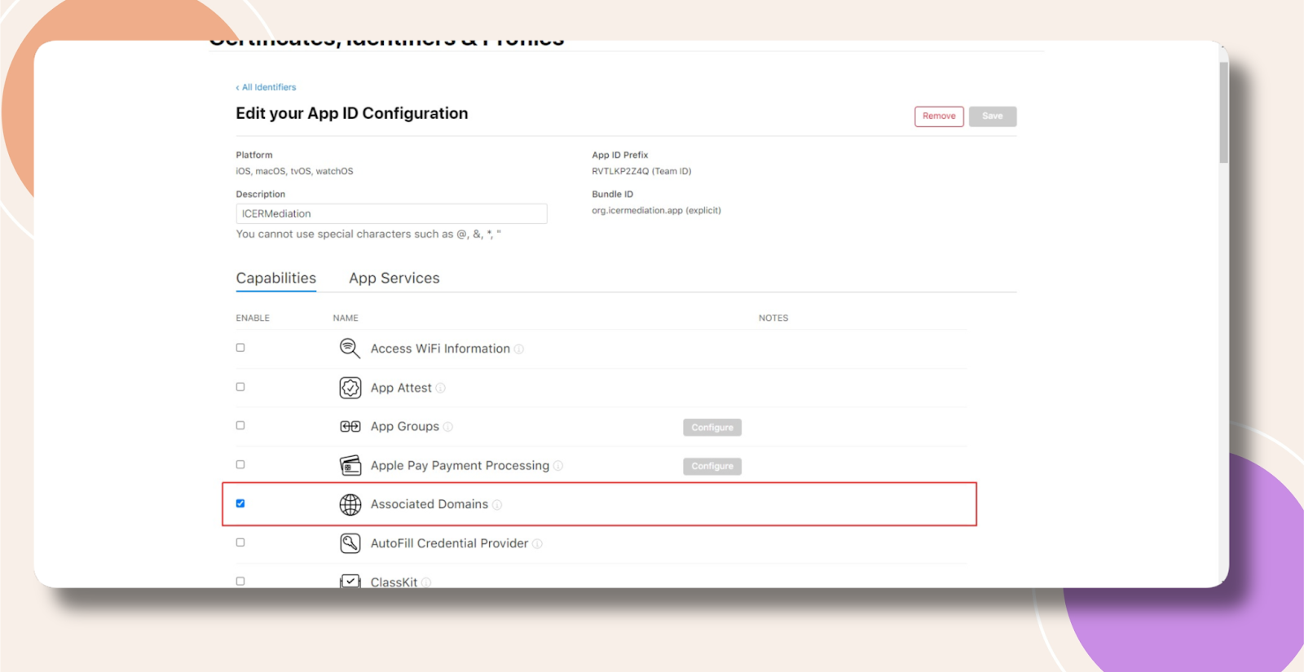Image resolution: width=1304 pixels, height=672 pixels.
Task: Switch to the Capabilities tab
Action: (x=276, y=279)
